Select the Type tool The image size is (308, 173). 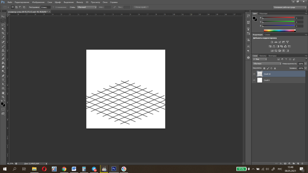pyautogui.click(x=3, y=80)
